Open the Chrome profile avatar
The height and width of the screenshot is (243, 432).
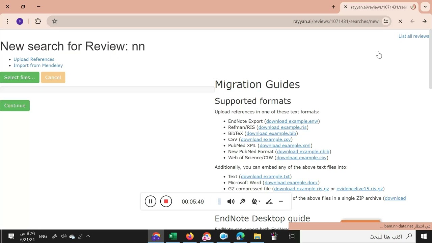(x=20, y=21)
